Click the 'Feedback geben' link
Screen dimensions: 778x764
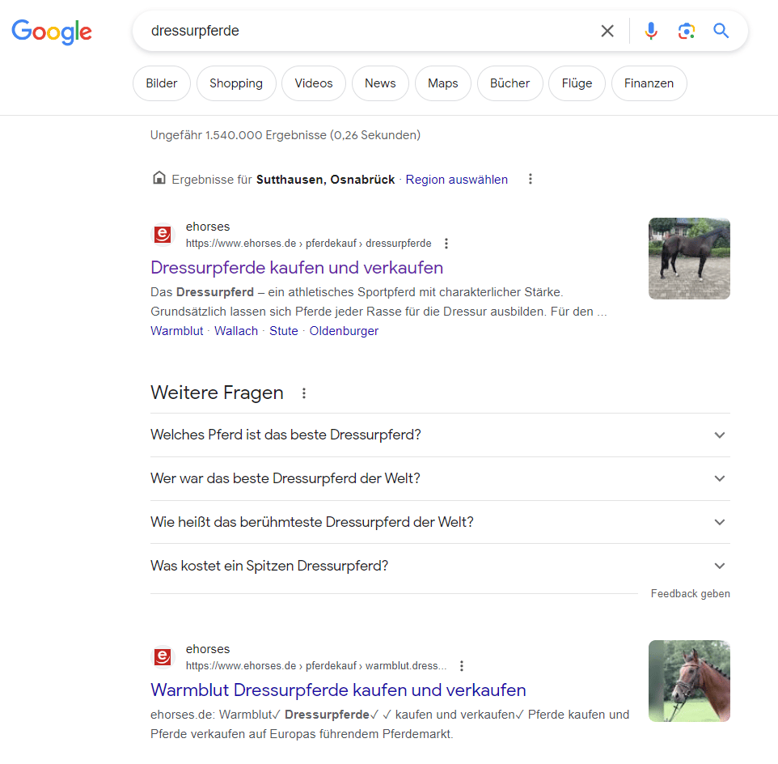click(x=690, y=593)
